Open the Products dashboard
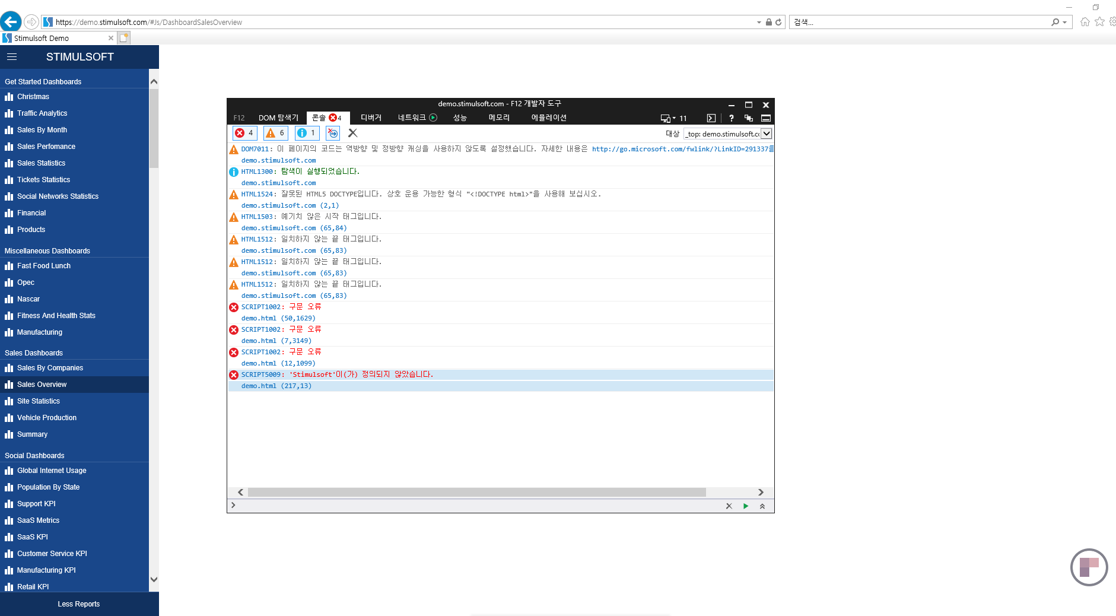This screenshot has height=616, width=1116. coord(74,230)
